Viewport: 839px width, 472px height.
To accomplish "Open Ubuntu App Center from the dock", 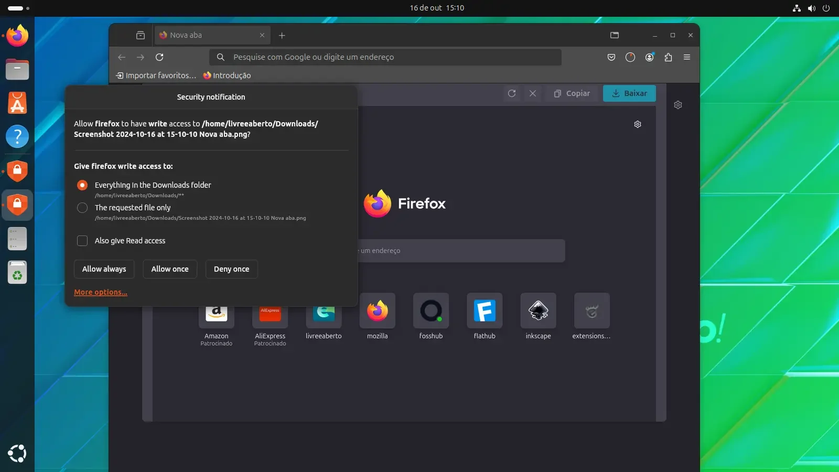I will [17, 103].
